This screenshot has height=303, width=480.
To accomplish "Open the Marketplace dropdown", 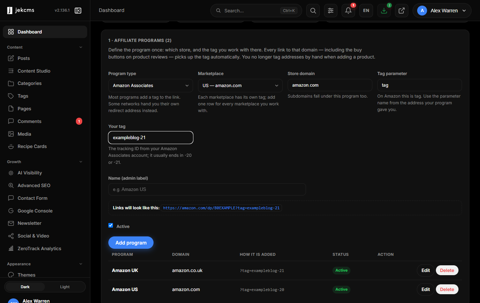I will tap(240, 86).
